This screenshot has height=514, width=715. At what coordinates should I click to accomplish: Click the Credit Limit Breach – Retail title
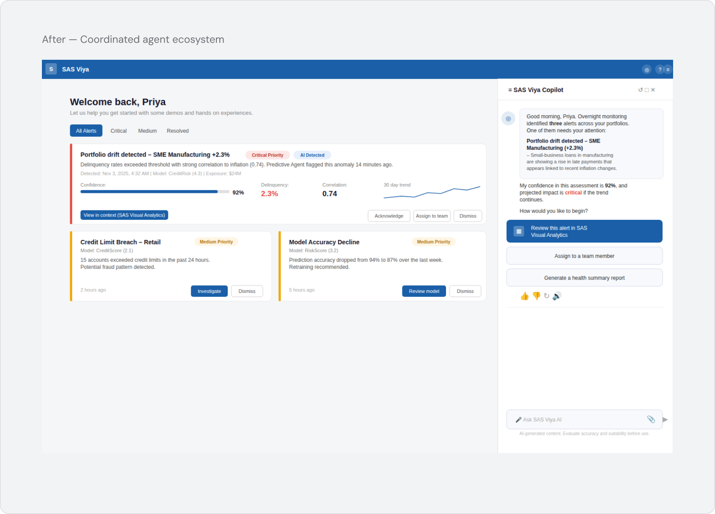tap(121, 242)
